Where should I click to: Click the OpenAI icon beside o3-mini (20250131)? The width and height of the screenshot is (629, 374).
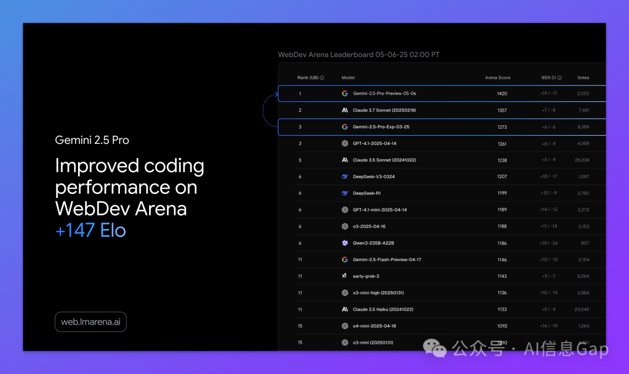[x=345, y=343]
